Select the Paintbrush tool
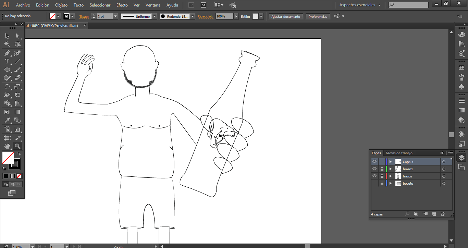This screenshot has width=468, height=248. pos(17,70)
